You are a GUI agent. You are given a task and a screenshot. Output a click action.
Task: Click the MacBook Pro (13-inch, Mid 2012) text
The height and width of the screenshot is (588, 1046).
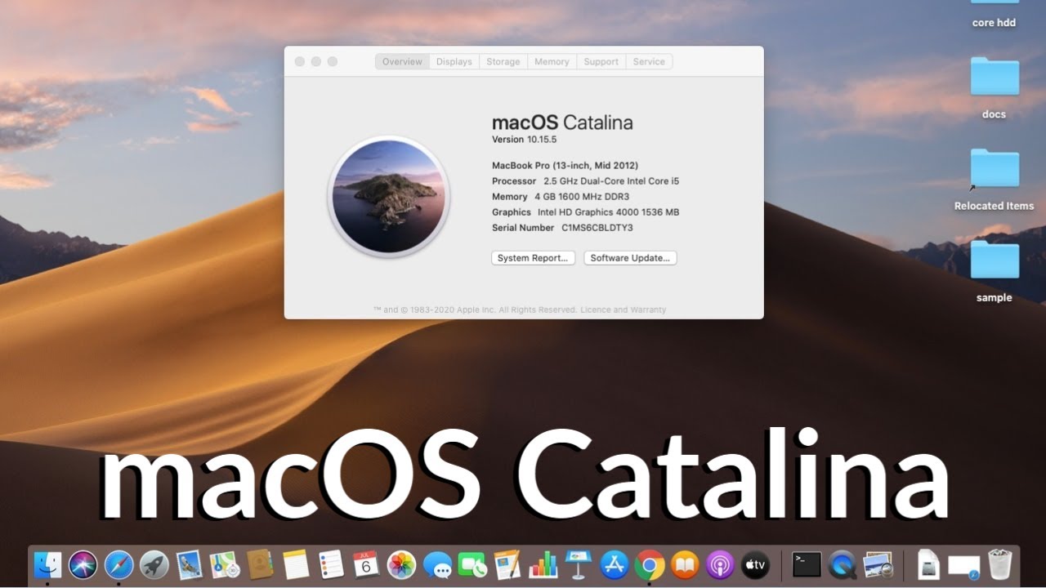(x=565, y=166)
